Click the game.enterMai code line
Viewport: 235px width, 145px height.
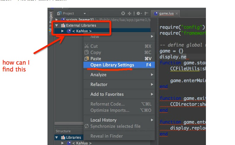pyautogui.click(x=188, y=81)
